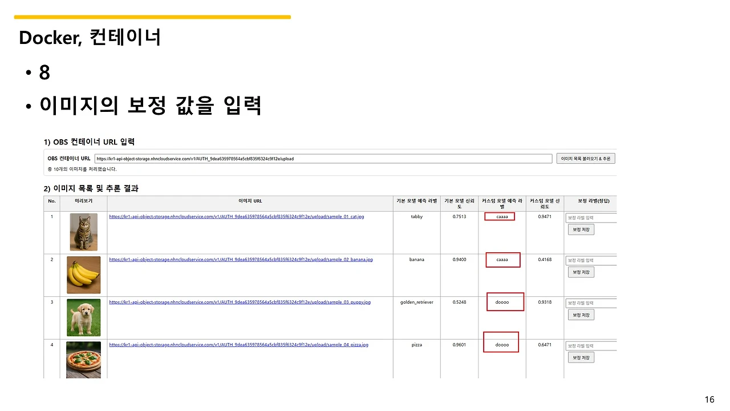
Task: Open the sample_02_banana.jpg image link
Action: (241, 259)
